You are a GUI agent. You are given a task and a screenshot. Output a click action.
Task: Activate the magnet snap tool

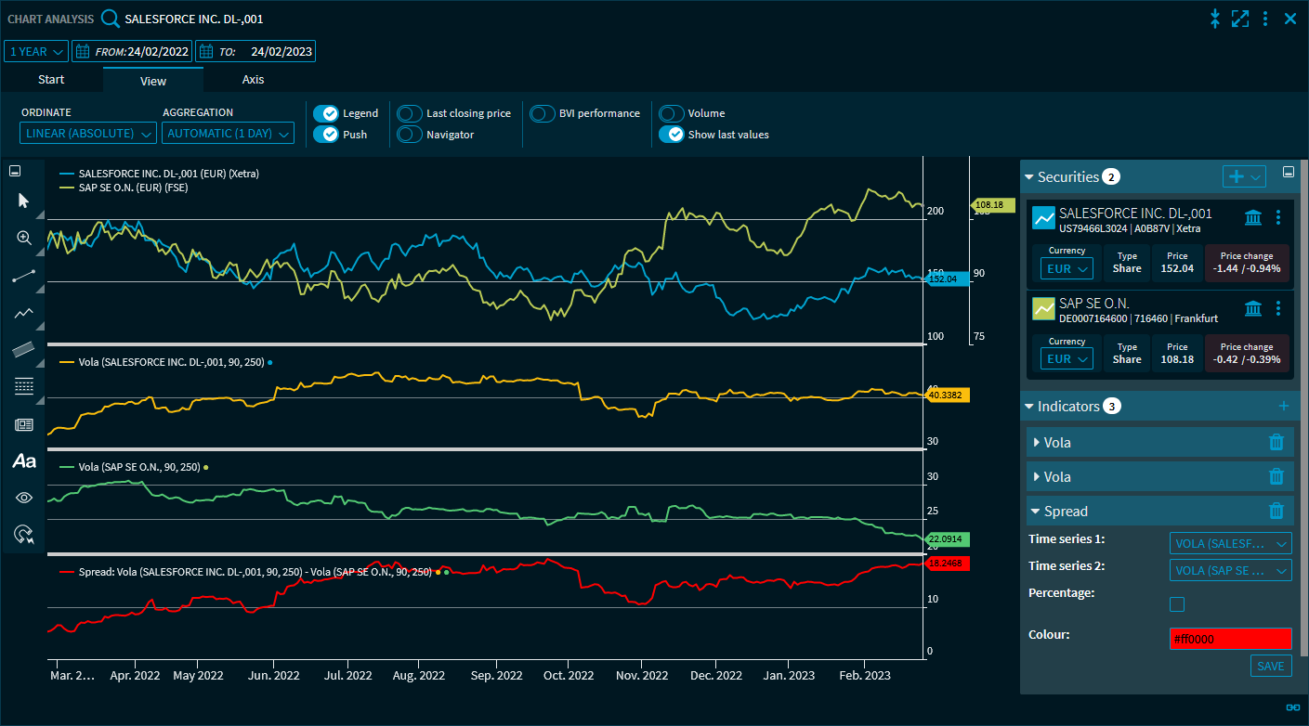24,535
